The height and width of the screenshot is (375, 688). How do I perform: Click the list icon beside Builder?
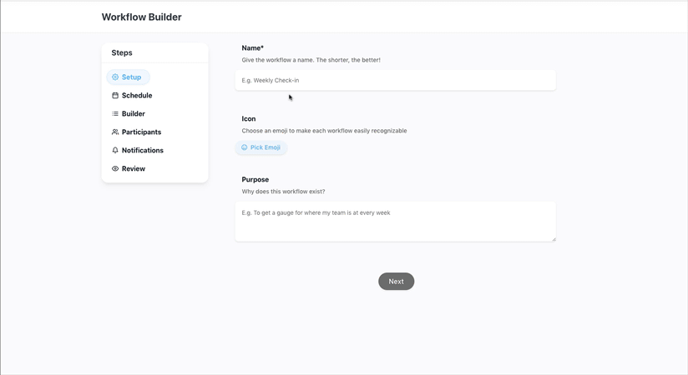click(115, 114)
